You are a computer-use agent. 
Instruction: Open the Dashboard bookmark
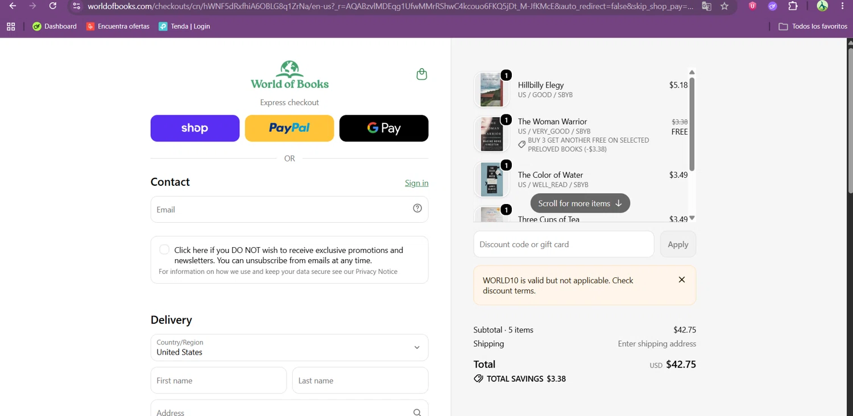pyautogui.click(x=55, y=26)
